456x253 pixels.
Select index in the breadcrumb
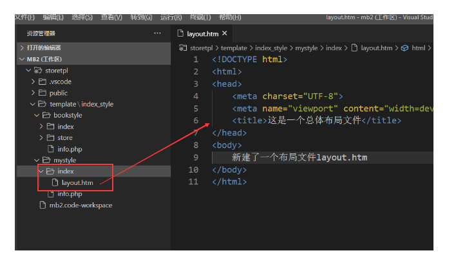click(334, 48)
